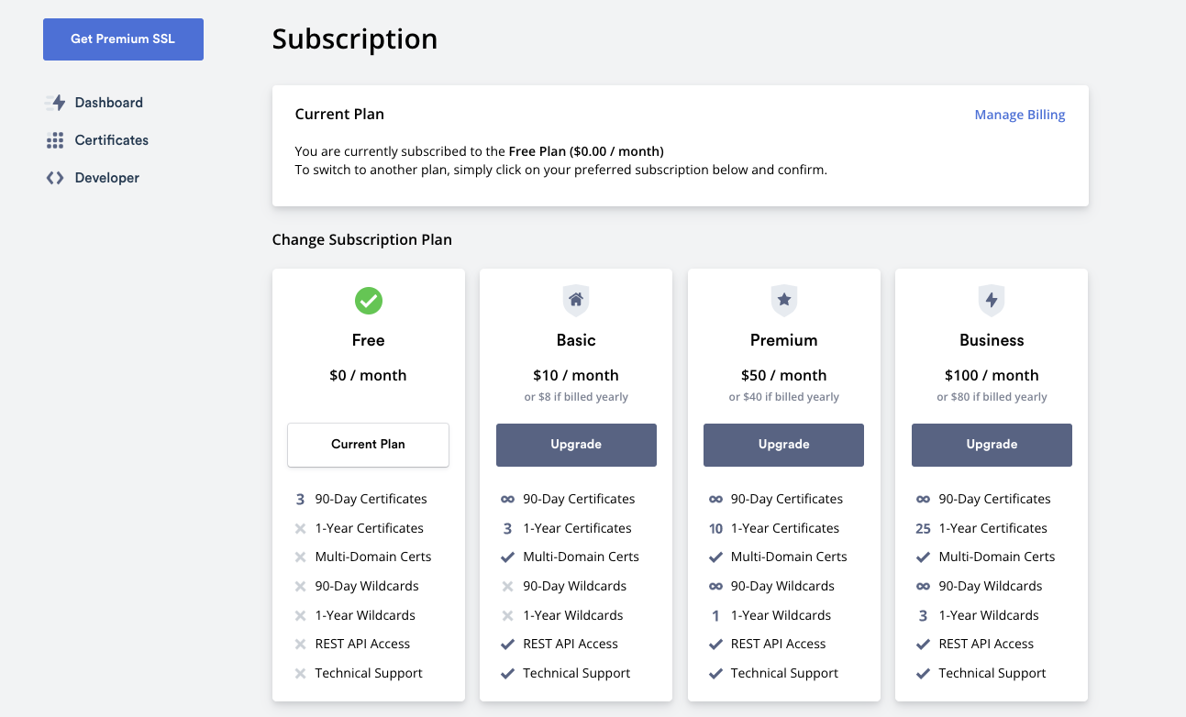Click infinity icon beside Basic 90-Day Certificates
The width and height of the screenshot is (1186, 717).
click(507, 499)
